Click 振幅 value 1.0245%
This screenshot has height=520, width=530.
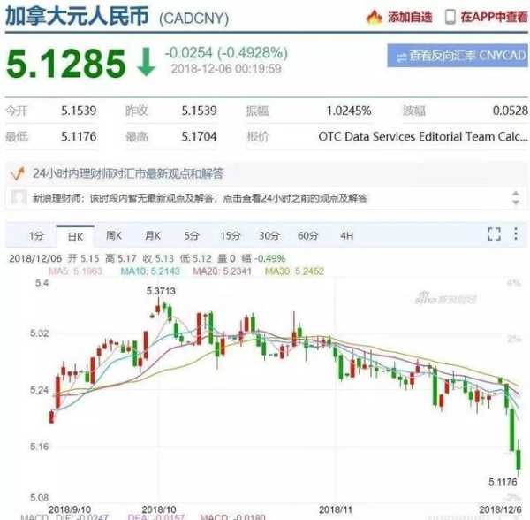click(349, 111)
